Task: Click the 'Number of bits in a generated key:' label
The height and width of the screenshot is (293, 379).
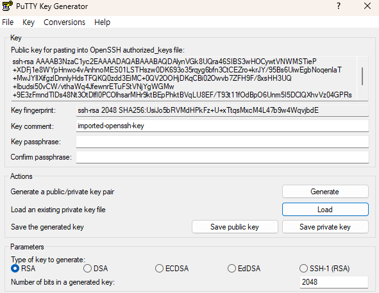Action: pyautogui.click(x=63, y=282)
